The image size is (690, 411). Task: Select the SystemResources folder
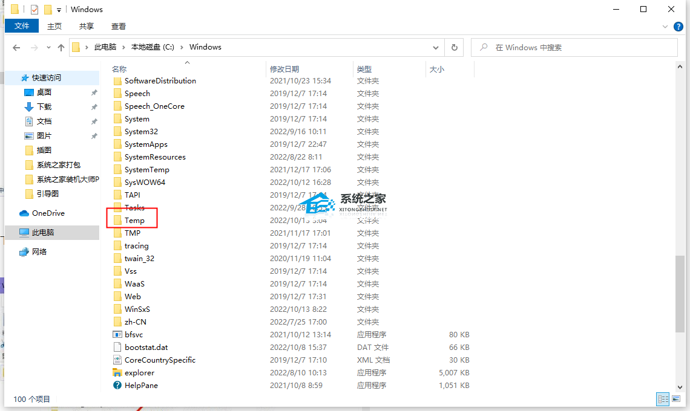coord(155,157)
